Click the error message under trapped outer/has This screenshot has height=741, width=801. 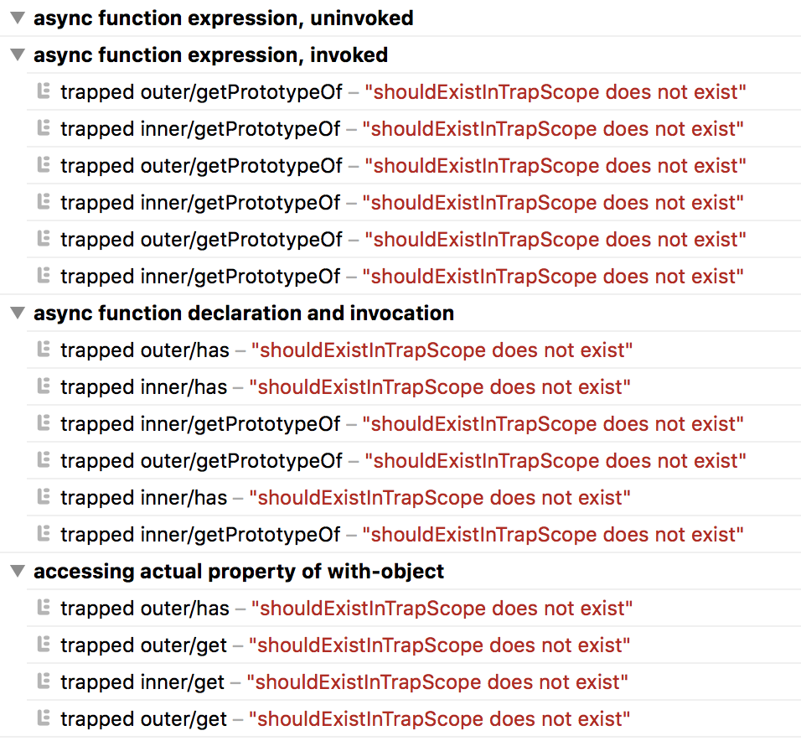point(442,350)
